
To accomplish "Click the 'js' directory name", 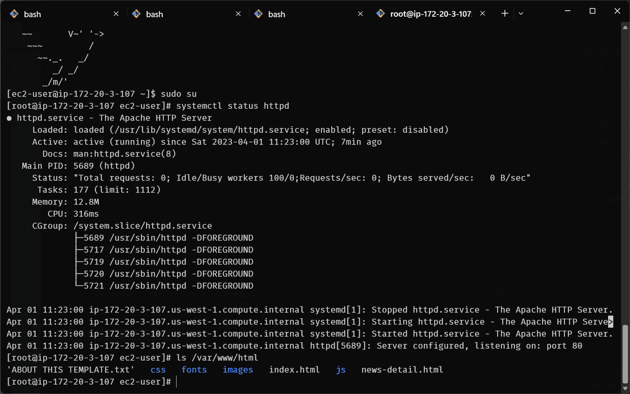I will tap(341, 370).
